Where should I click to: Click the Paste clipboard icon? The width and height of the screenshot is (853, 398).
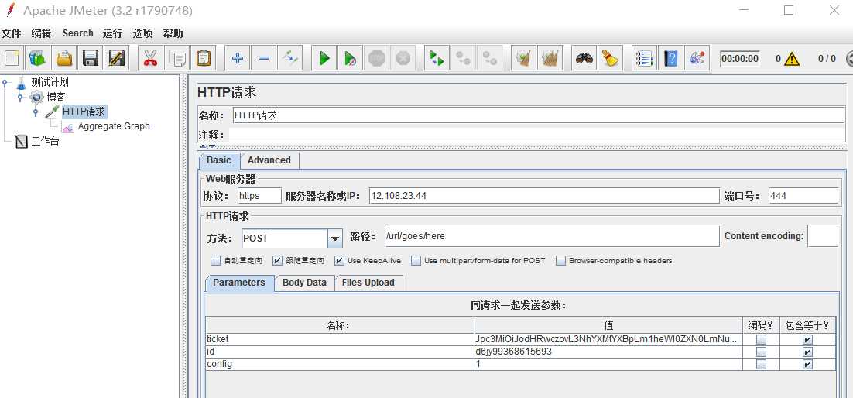tap(203, 58)
